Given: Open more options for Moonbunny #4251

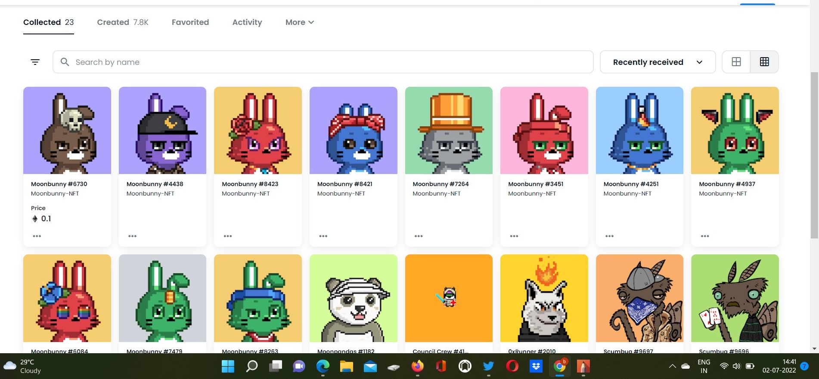Looking at the screenshot, I should (609, 236).
